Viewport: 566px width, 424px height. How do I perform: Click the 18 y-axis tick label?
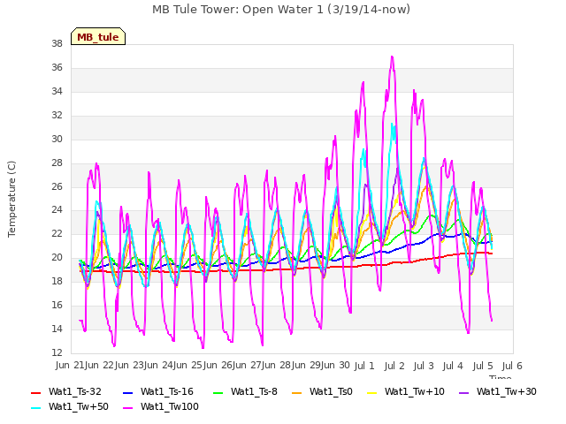(x=57, y=281)
